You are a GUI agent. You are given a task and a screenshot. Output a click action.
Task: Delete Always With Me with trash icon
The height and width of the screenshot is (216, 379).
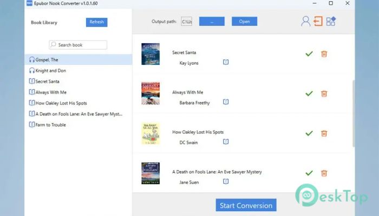click(x=324, y=93)
